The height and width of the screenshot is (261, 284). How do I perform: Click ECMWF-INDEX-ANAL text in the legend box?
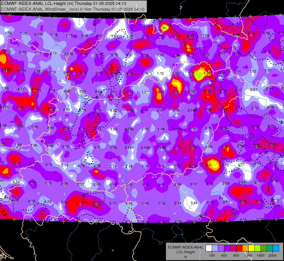[x=185, y=247]
